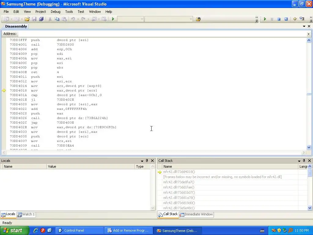
Task: Click the Call Stack Name column header
Action: 230,166
